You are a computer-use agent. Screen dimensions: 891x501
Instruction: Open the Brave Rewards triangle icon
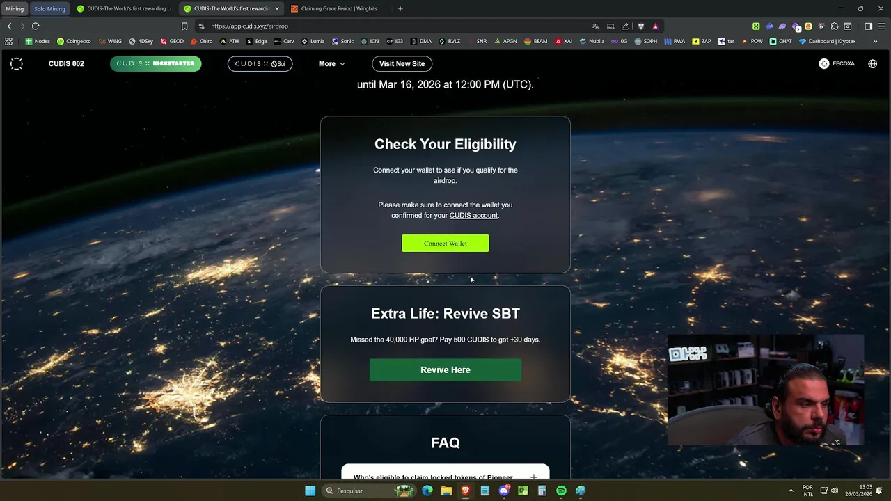(655, 26)
